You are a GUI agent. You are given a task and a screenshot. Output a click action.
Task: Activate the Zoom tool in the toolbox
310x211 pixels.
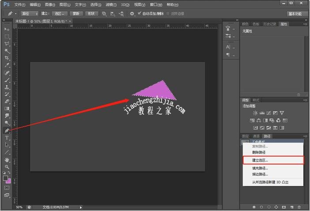click(x=7, y=166)
